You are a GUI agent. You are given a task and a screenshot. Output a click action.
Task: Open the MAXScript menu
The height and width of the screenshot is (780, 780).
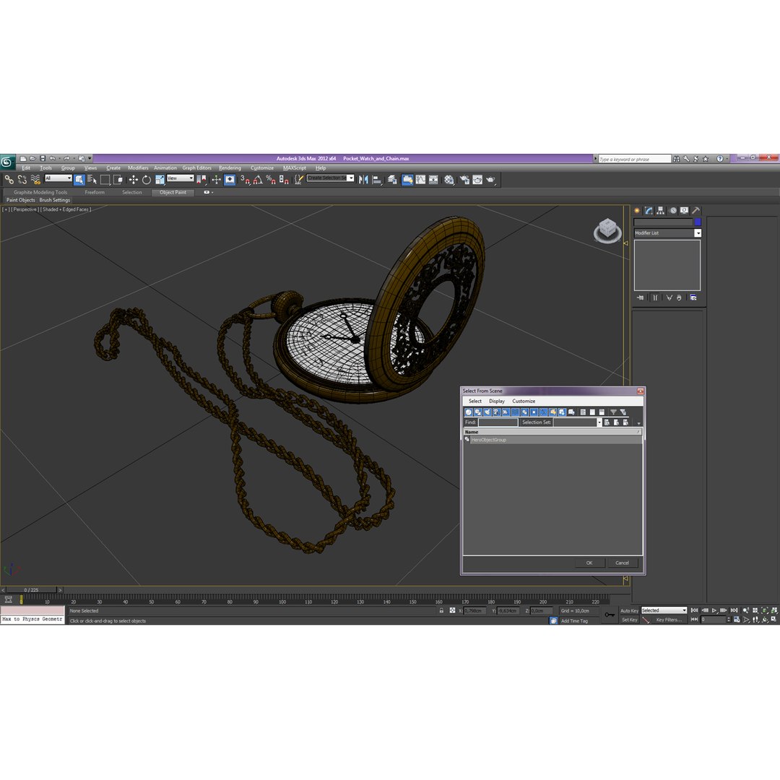coord(295,168)
